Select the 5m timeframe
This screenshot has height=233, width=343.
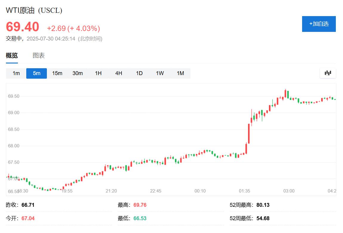[36, 73]
